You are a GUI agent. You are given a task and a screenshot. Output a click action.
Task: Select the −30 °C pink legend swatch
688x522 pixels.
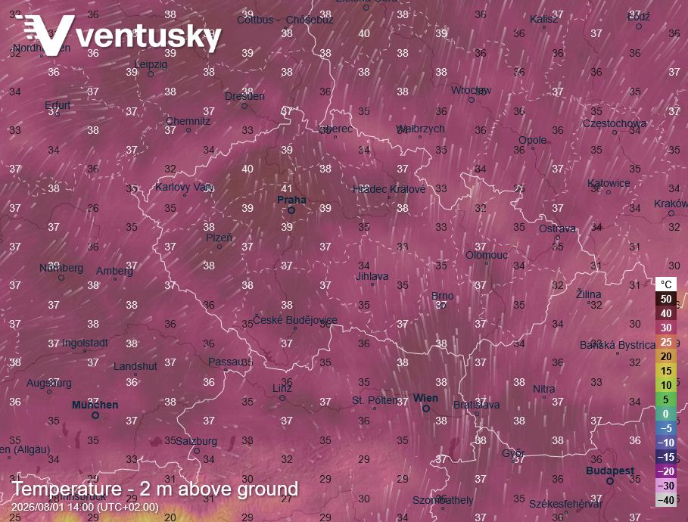666,486
